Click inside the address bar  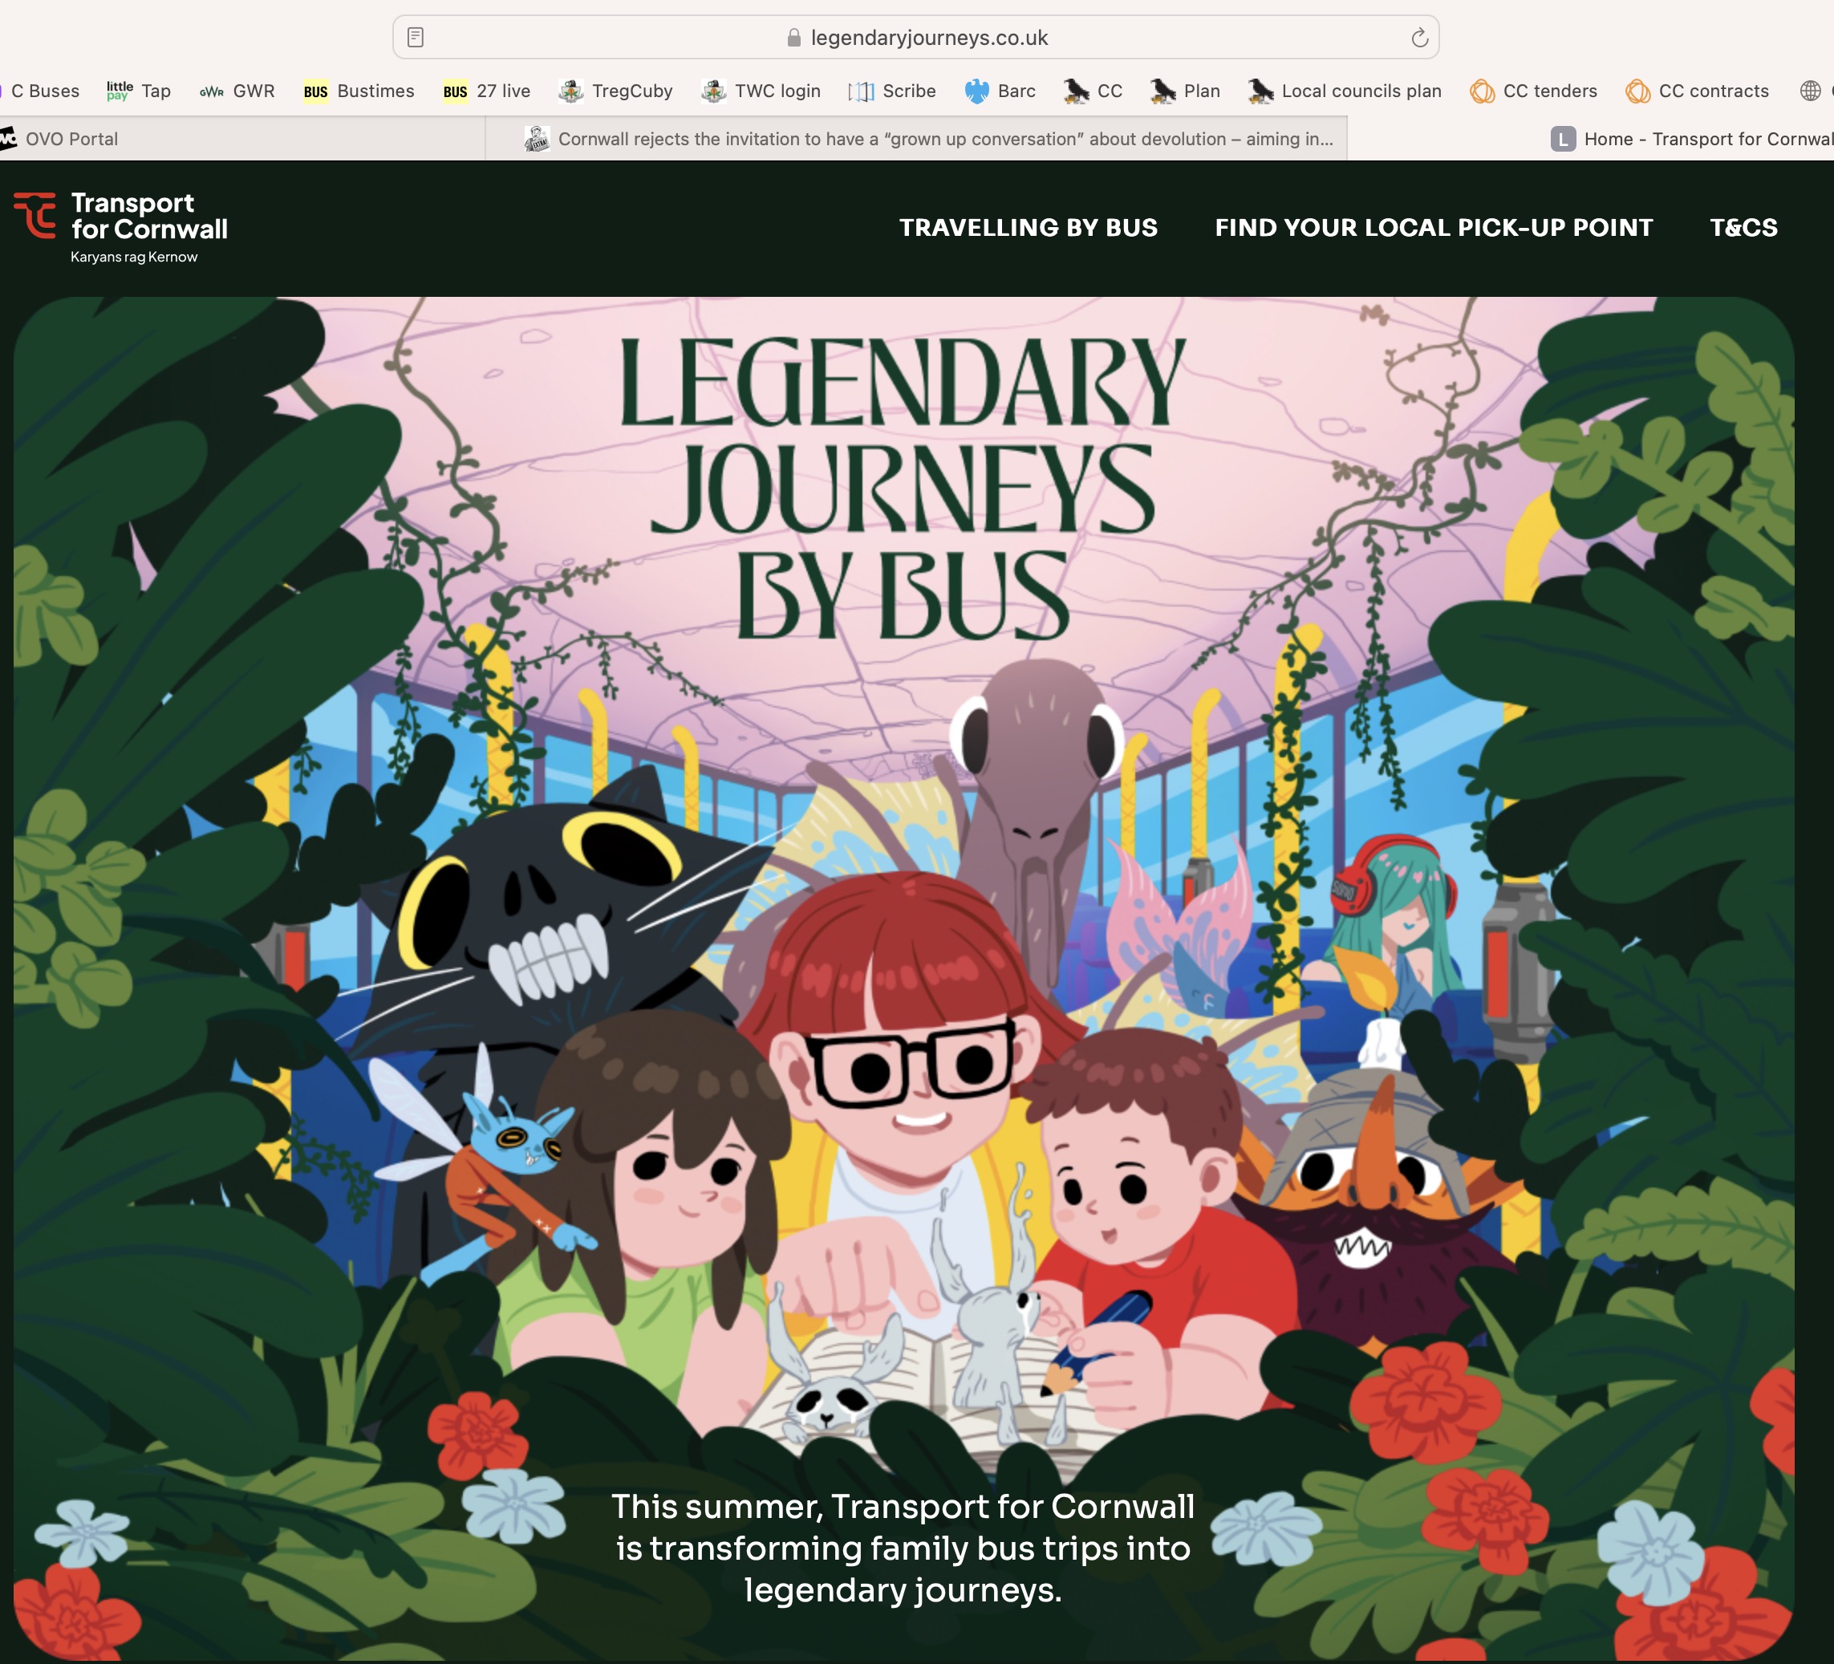(929, 37)
